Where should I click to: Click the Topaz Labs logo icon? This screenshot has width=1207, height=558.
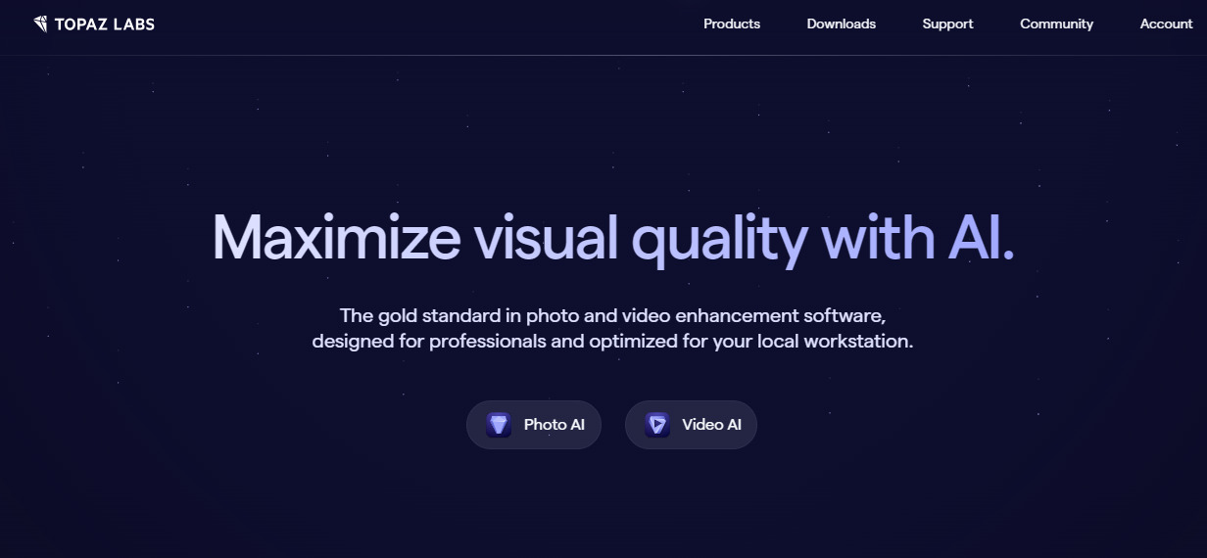(40, 23)
